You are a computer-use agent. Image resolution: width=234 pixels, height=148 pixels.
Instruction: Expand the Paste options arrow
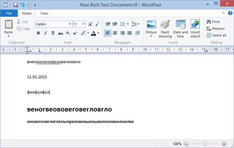(8, 36)
